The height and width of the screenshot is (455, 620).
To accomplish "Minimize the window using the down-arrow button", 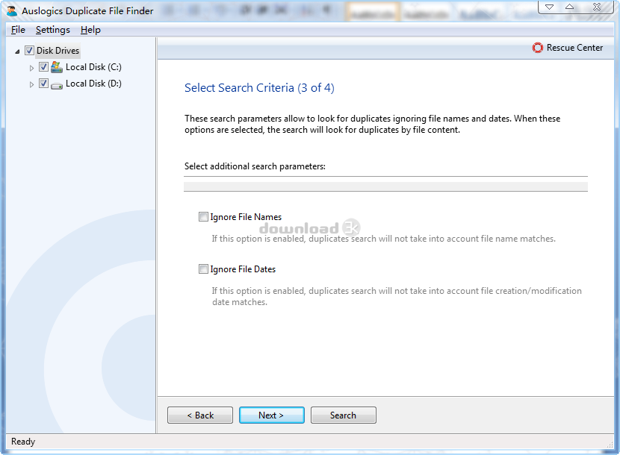I will pyautogui.click(x=549, y=7).
